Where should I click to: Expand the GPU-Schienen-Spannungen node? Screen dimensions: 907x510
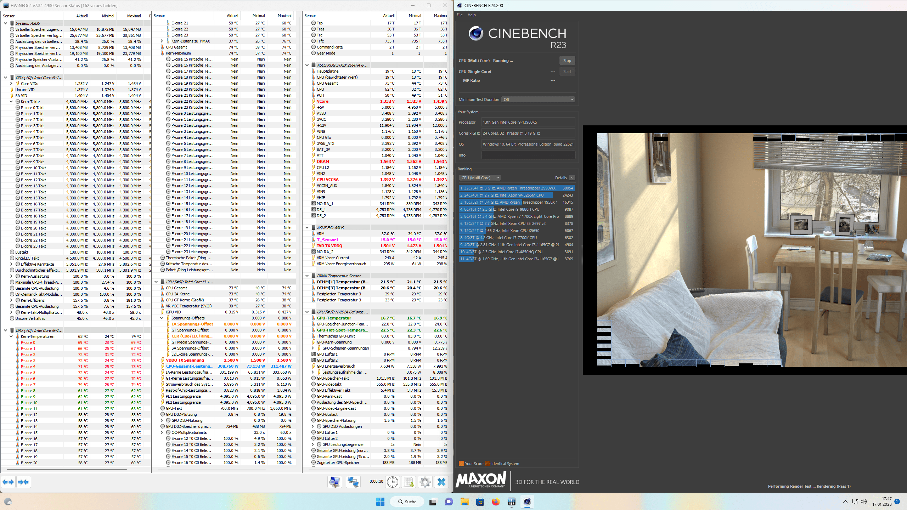[312, 348]
